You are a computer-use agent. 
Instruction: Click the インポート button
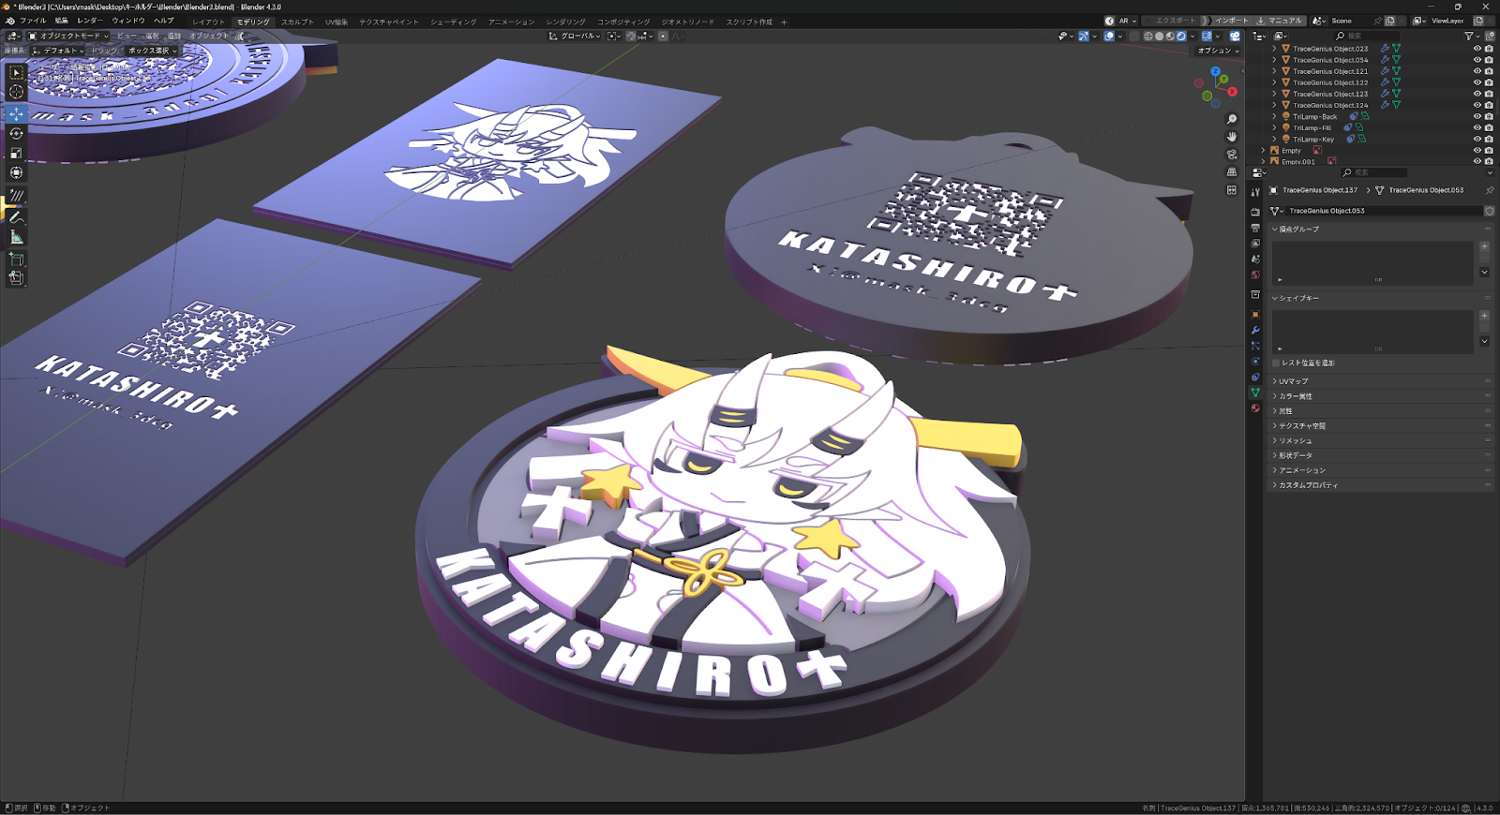[1231, 21]
